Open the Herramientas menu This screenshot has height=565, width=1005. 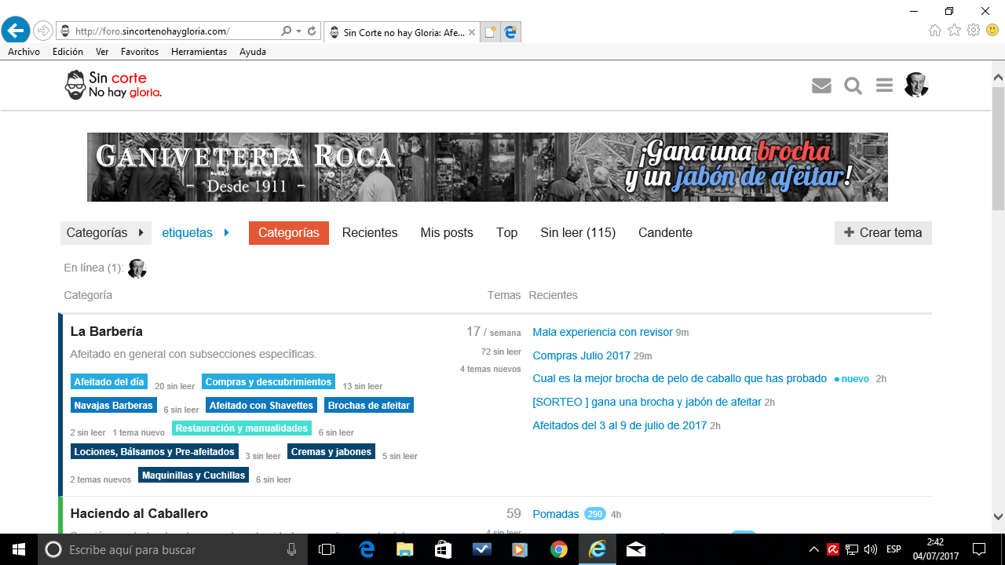point(199,52)
